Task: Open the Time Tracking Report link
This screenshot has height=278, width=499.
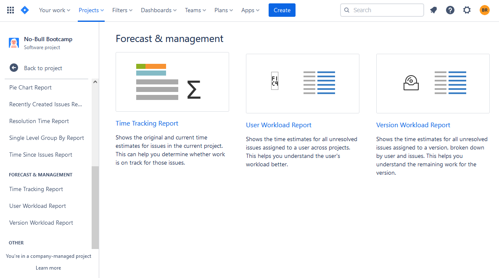Action: [x=147, y=123]
